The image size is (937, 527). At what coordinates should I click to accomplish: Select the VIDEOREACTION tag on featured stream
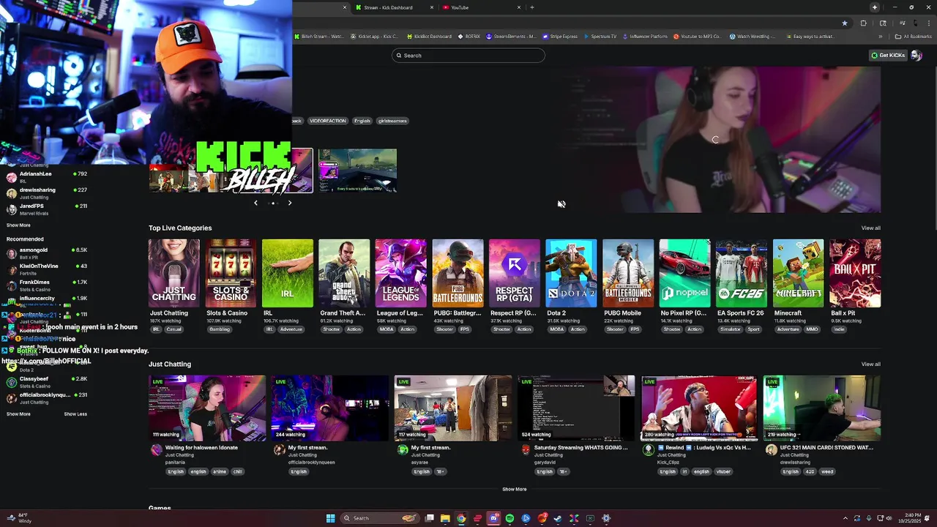(x=327, y=121)
